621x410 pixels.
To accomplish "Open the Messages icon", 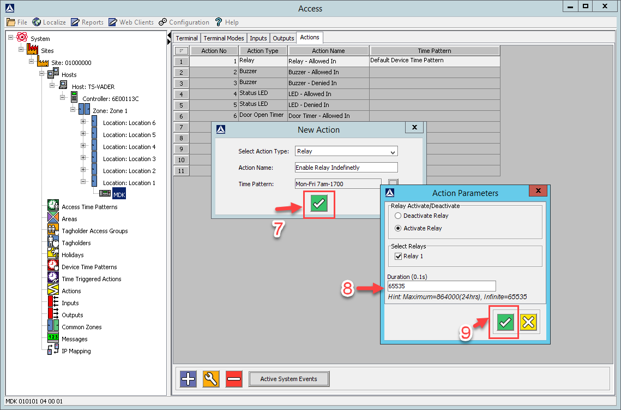I will click(x=53, y=337).
